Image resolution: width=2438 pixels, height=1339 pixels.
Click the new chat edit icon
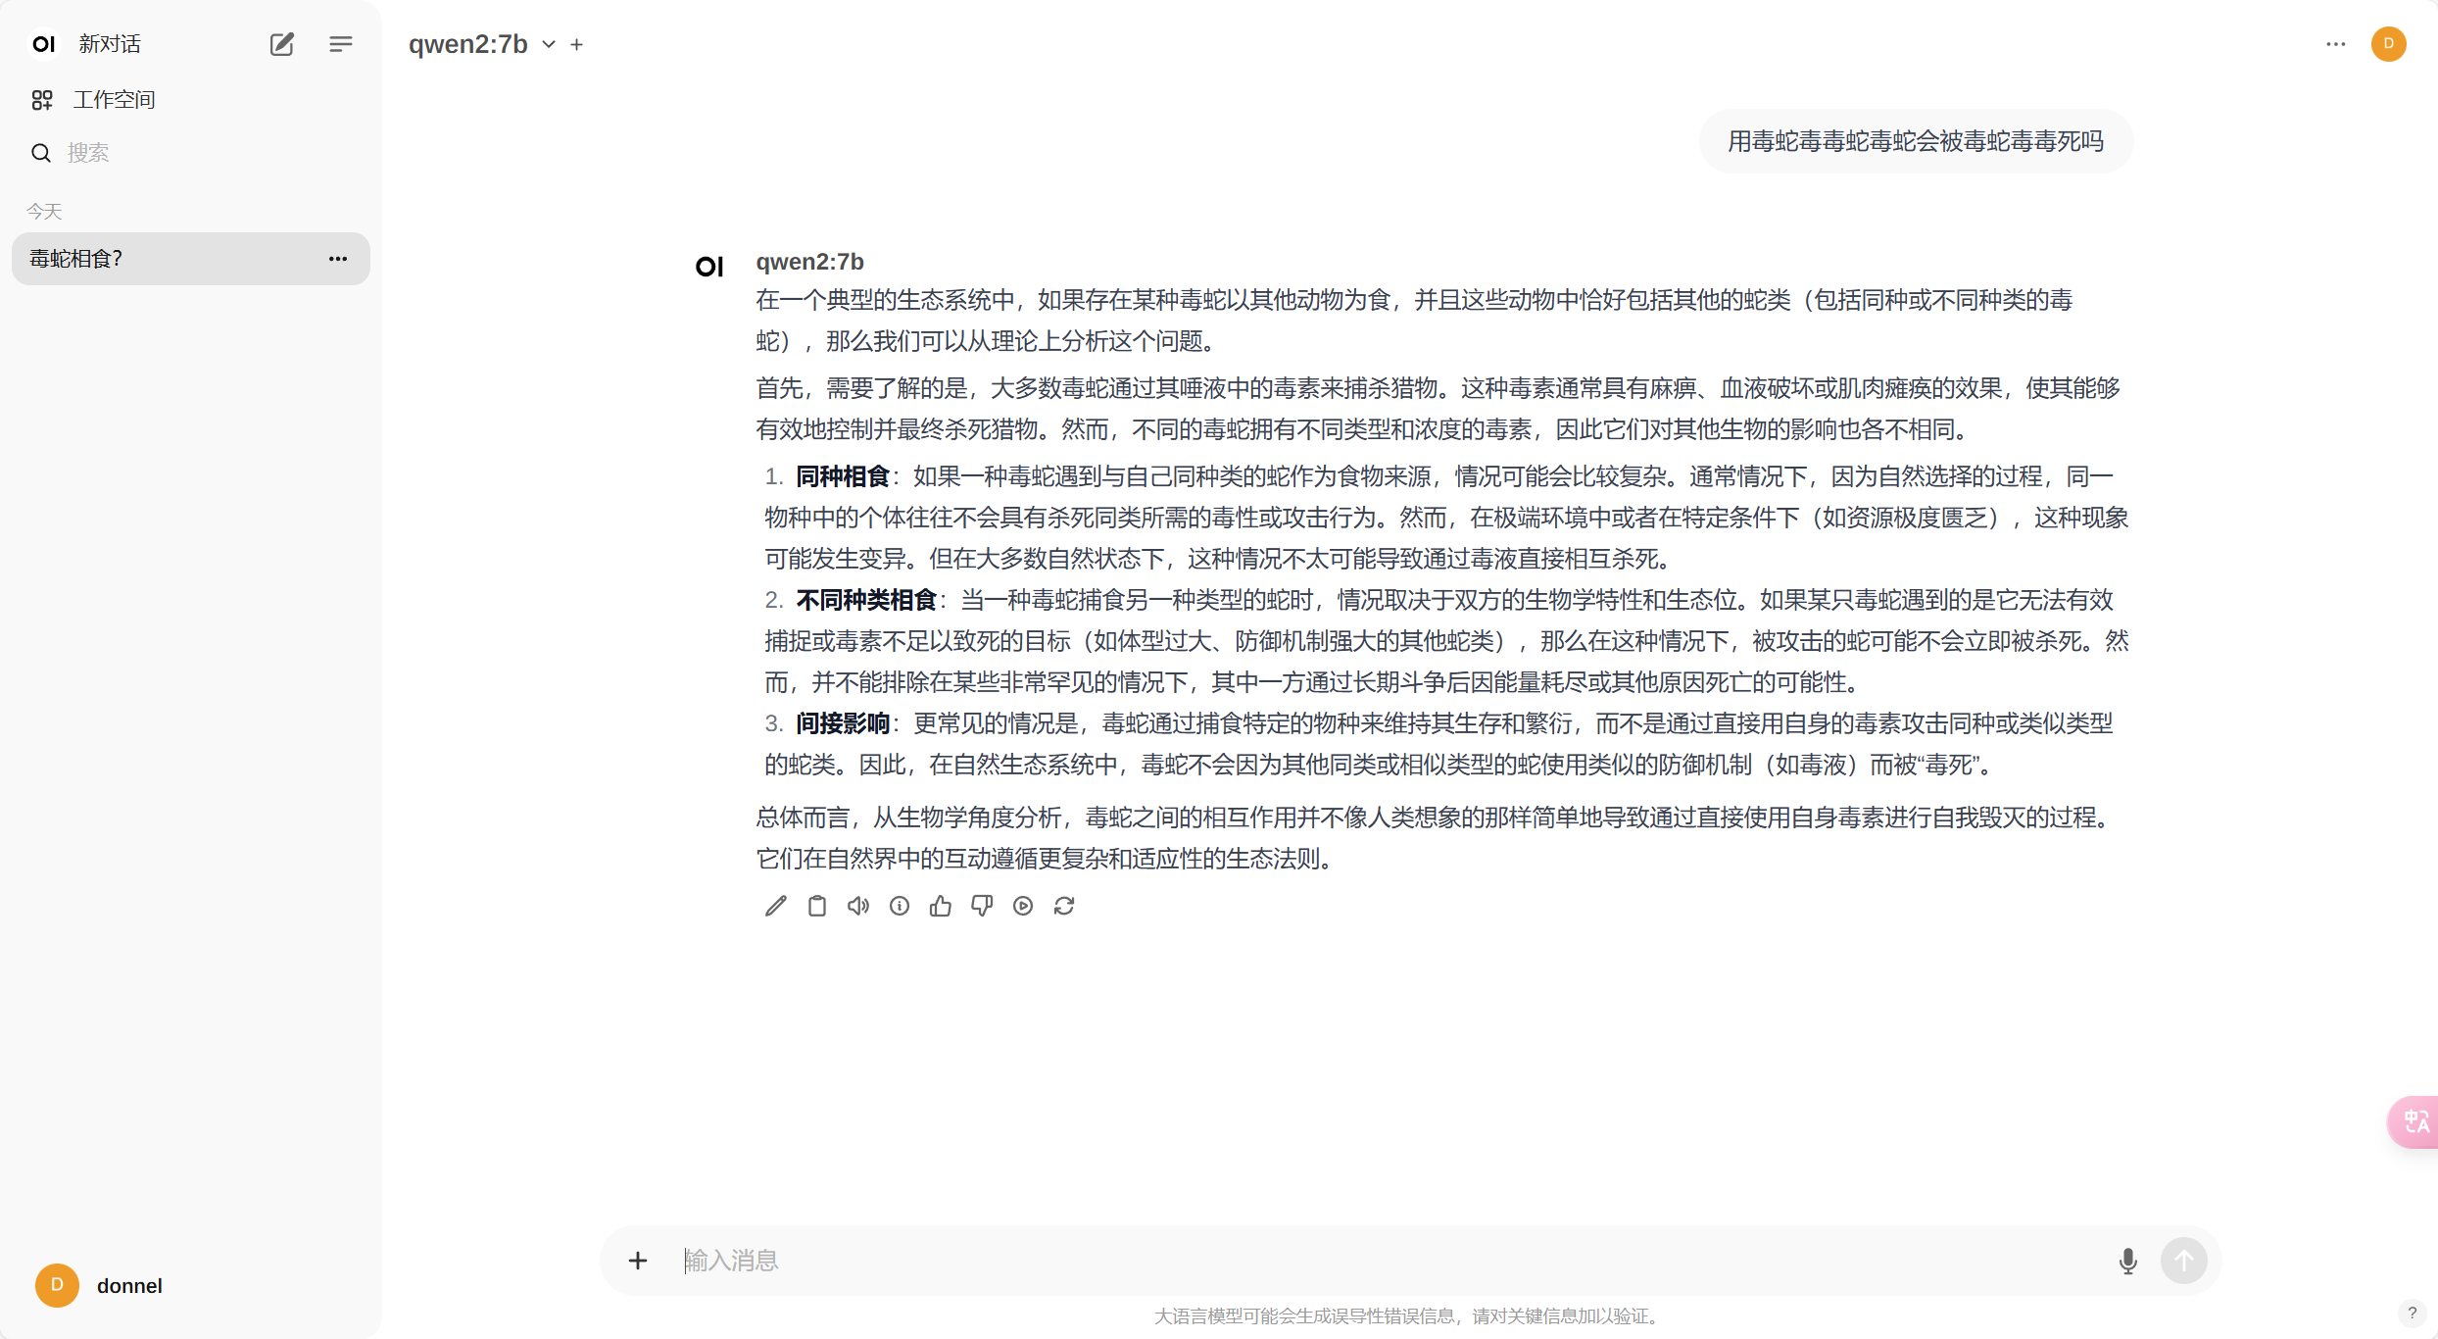click(281, 44)
